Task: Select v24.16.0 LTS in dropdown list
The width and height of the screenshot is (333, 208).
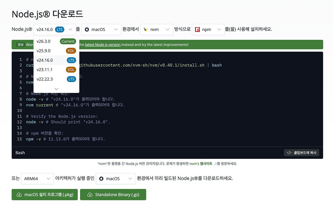Action: pos(56,60)
